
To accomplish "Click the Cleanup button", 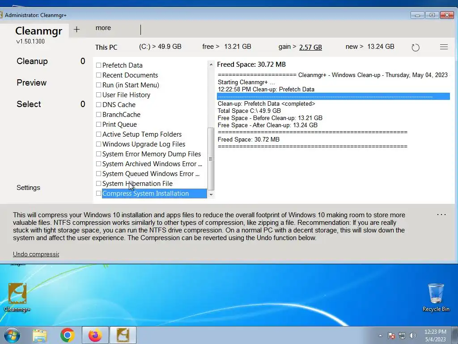I will [x=32, y=61].
